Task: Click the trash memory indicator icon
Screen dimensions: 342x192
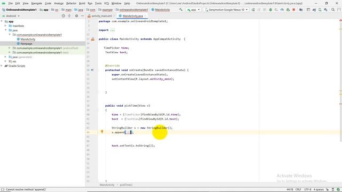Action: (x=333, y=190)
